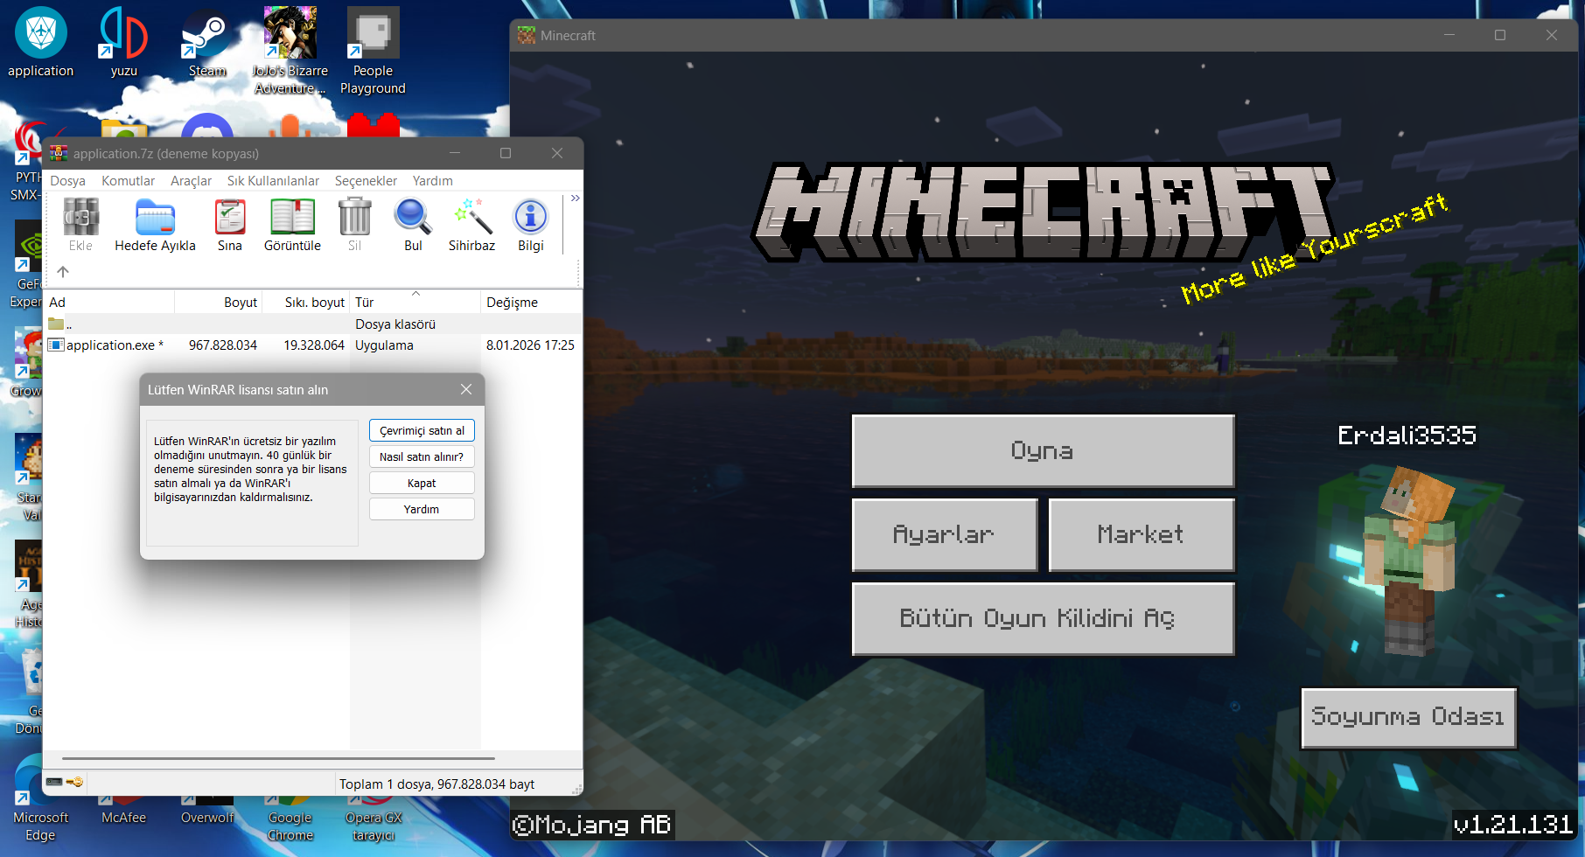
Task: Select the Microsoft Edge desktop shortcut
Action: (x=40, y=816)
